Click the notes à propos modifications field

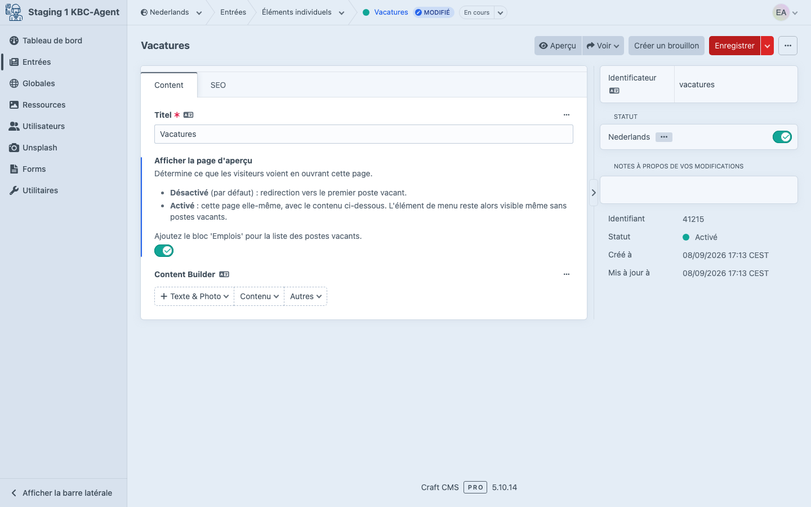699,190
